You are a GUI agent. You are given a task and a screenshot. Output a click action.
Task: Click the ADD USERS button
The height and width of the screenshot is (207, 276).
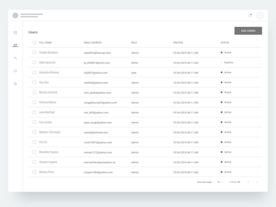click(x=248, y=31)
